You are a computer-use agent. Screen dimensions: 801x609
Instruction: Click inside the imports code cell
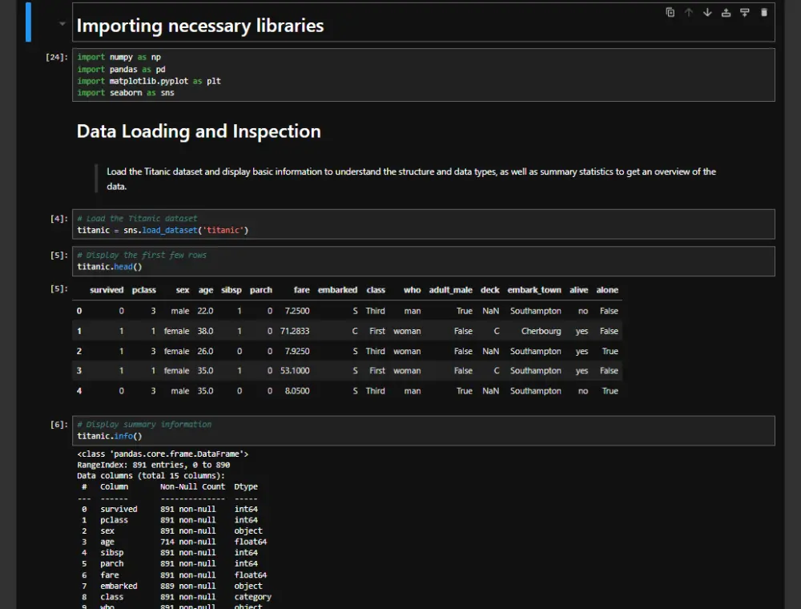coord(424,75)
